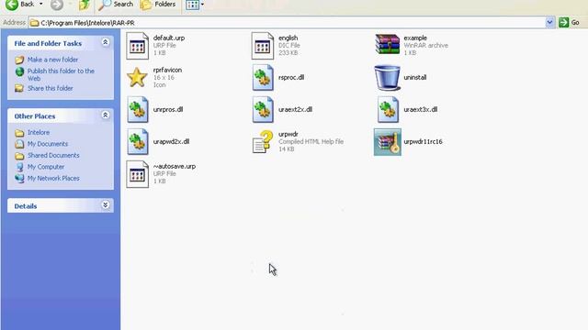Viewport: 588px width, 330px height.
Task: Select the unrpros.dll file icon
Action: pos(137,110)
